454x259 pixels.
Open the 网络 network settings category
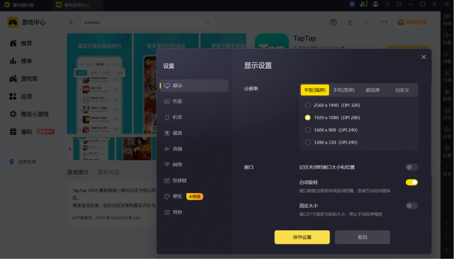coord(194,164)
